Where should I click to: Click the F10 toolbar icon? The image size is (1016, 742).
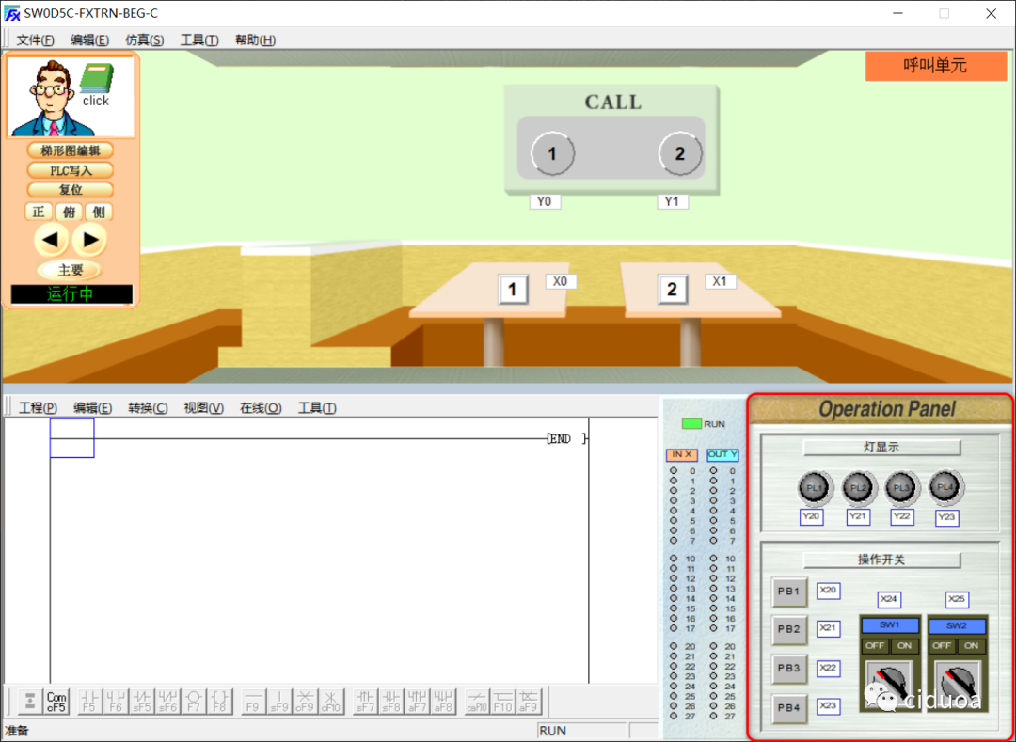[x=503, y=702]
